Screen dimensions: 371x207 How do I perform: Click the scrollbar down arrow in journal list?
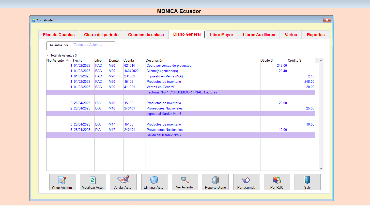[x=321, y=168]
